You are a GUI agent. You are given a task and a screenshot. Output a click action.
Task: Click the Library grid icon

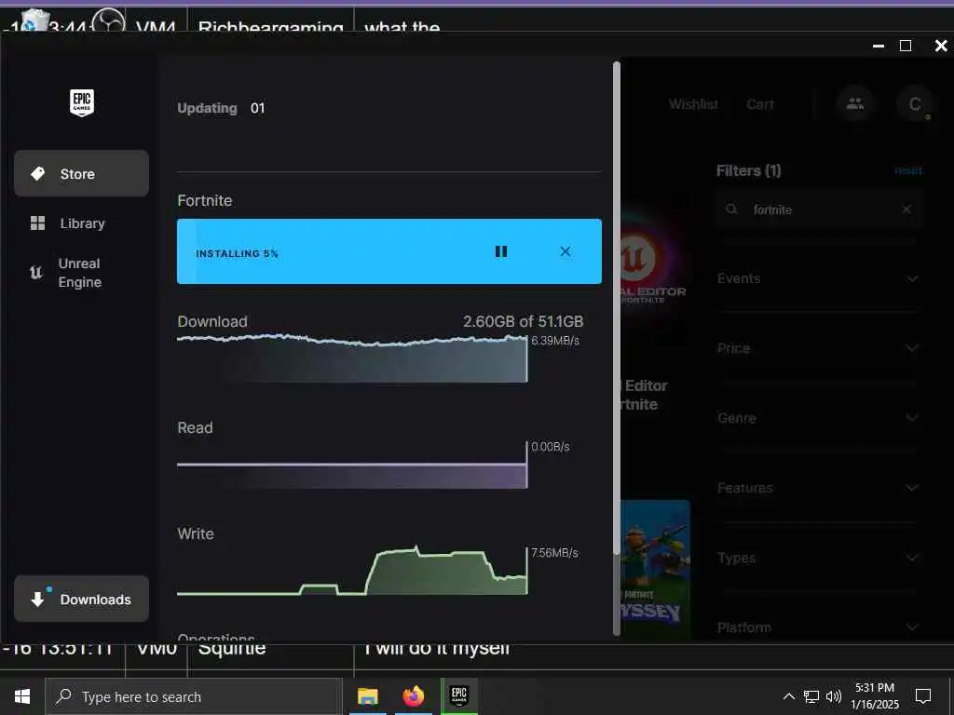coord(37,223)
